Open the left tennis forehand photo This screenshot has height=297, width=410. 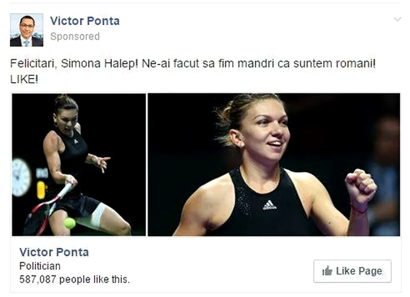[79, 164]
